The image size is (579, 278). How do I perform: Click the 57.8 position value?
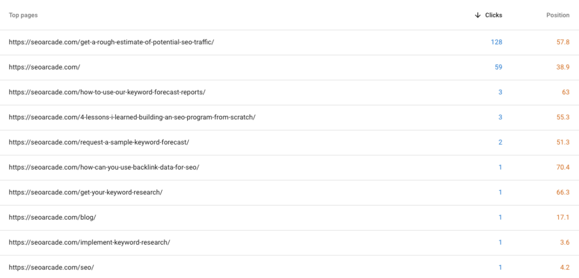[563, 42]
